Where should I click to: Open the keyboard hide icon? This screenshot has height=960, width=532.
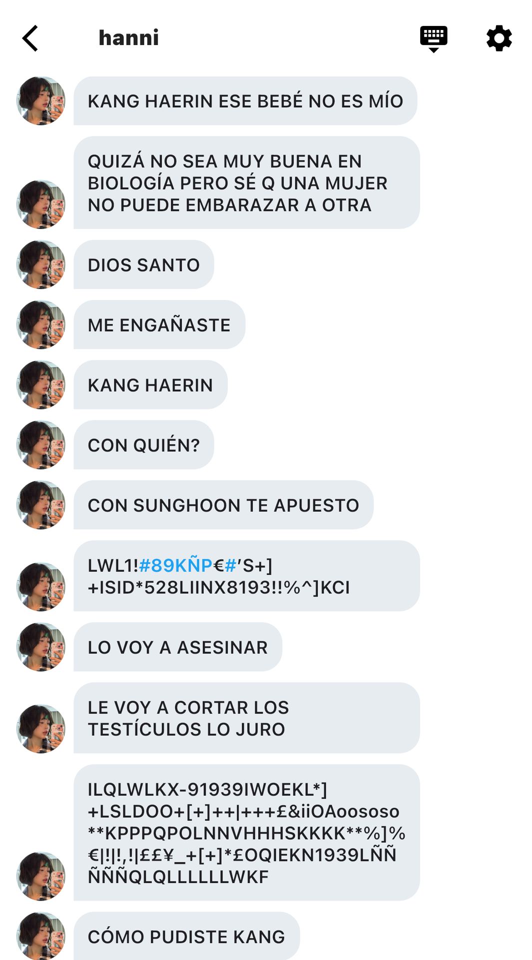click(x=434, y=39)
